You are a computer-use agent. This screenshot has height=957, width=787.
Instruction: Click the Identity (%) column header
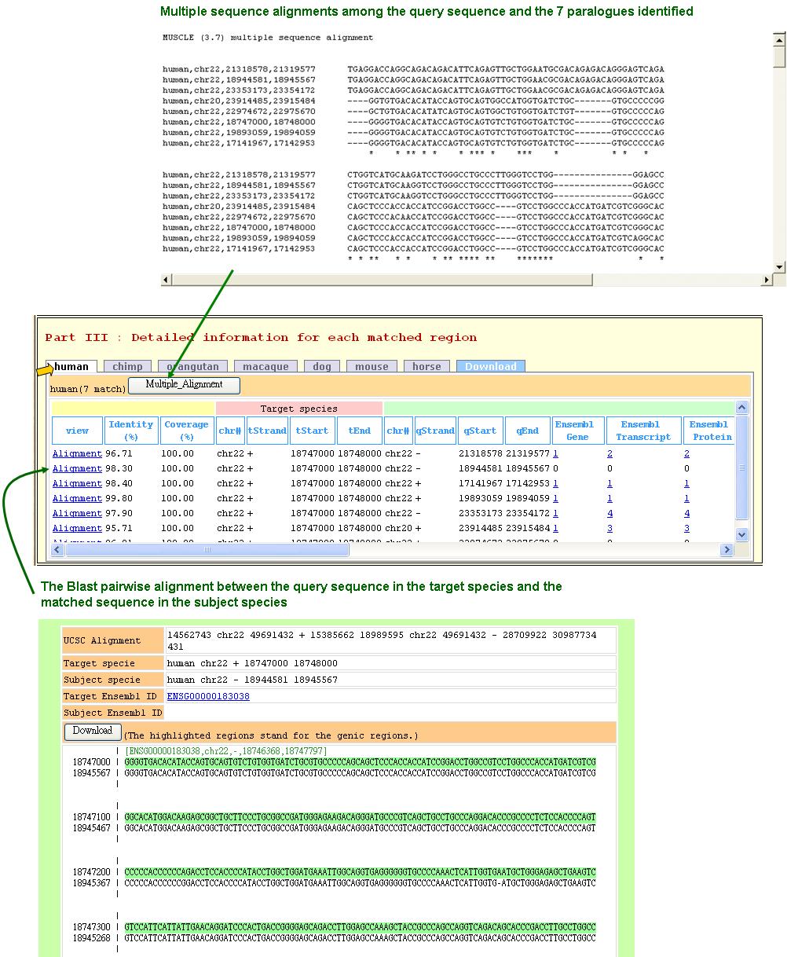(130, 431)
